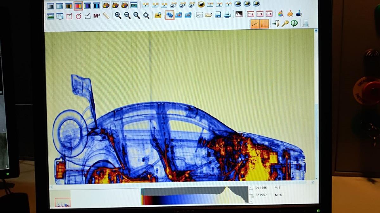Show the histogram view icon
Screen dimensions: 380x213
[239, 14]
